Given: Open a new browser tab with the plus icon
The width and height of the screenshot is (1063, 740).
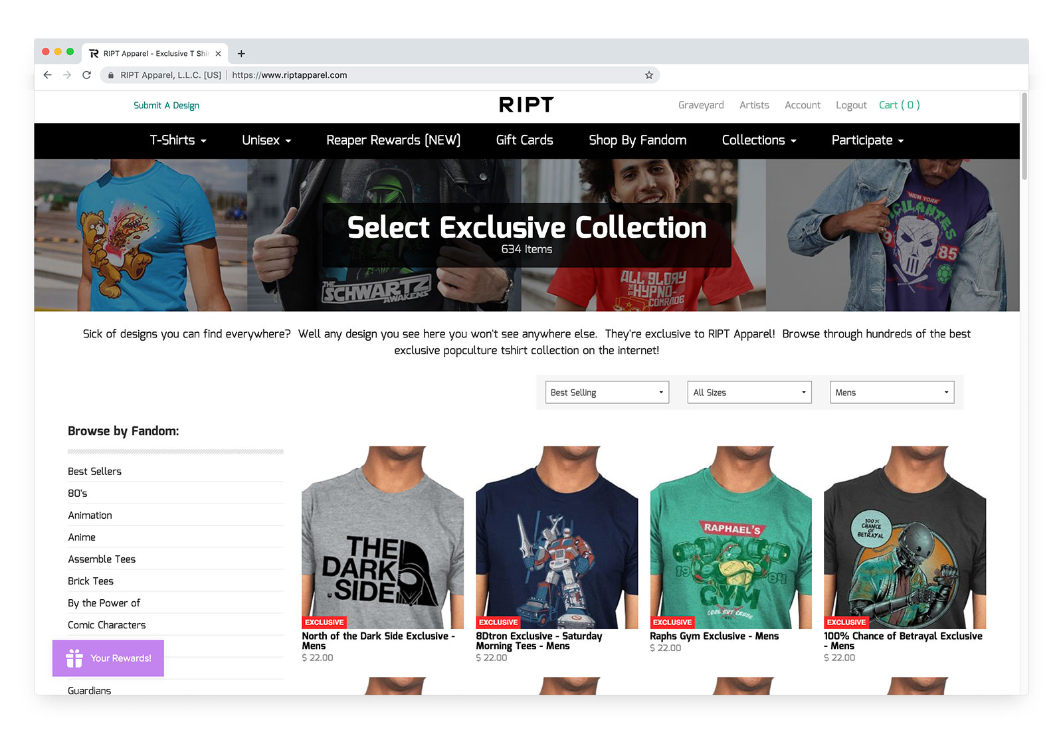Looking at the screenshot, I should [x=241, y=53].
